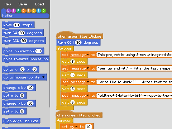Screen dimensions: 172x129
Task: Edit the change x by value
Action: tap(30, 88)
